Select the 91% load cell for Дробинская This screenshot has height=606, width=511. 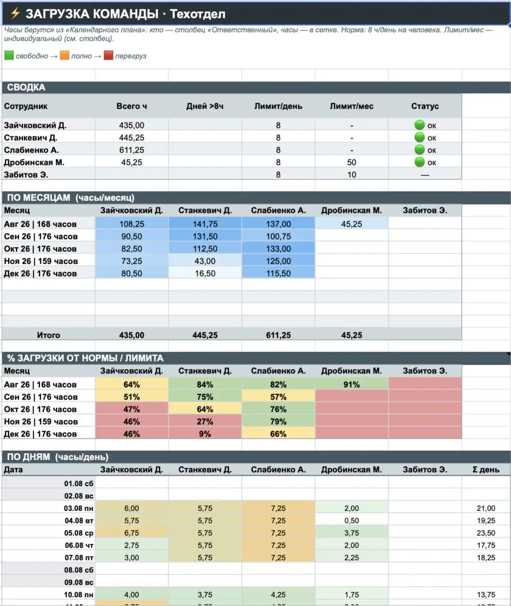pos(352,384)
